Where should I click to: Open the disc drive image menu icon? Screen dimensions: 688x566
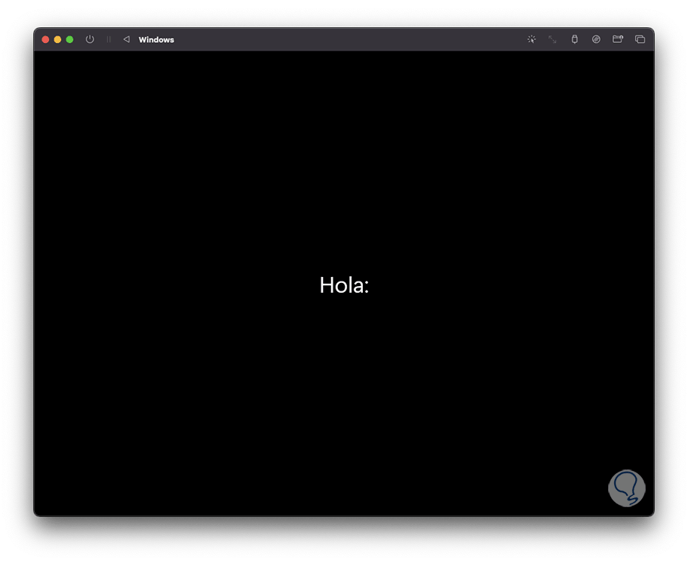pyautogui.click(x=596, y=39)
